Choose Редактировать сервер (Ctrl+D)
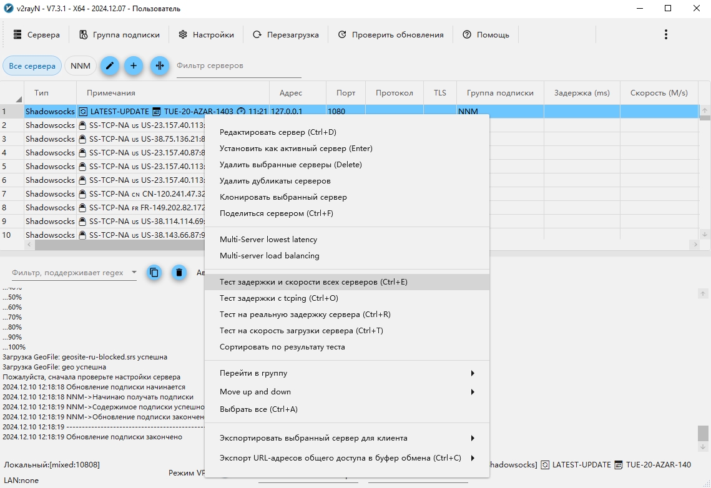 [x=347, y=132]
